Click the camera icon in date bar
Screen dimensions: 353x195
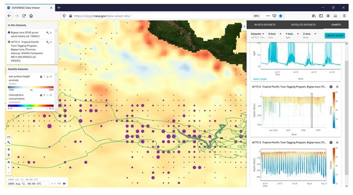coord(64,183)
